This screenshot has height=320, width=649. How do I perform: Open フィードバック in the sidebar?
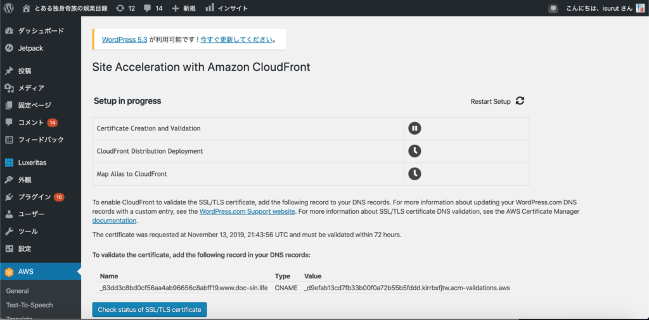pos(41,140)
